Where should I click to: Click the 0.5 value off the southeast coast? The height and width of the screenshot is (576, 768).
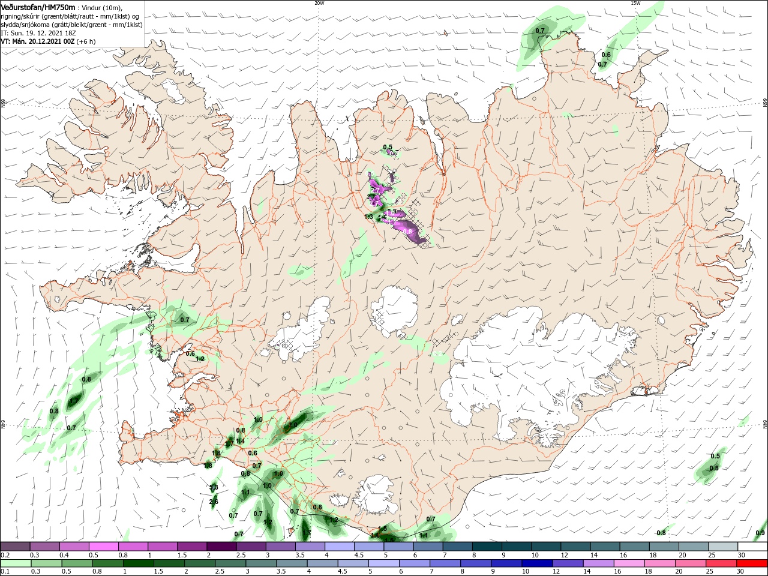pos(715,456)
